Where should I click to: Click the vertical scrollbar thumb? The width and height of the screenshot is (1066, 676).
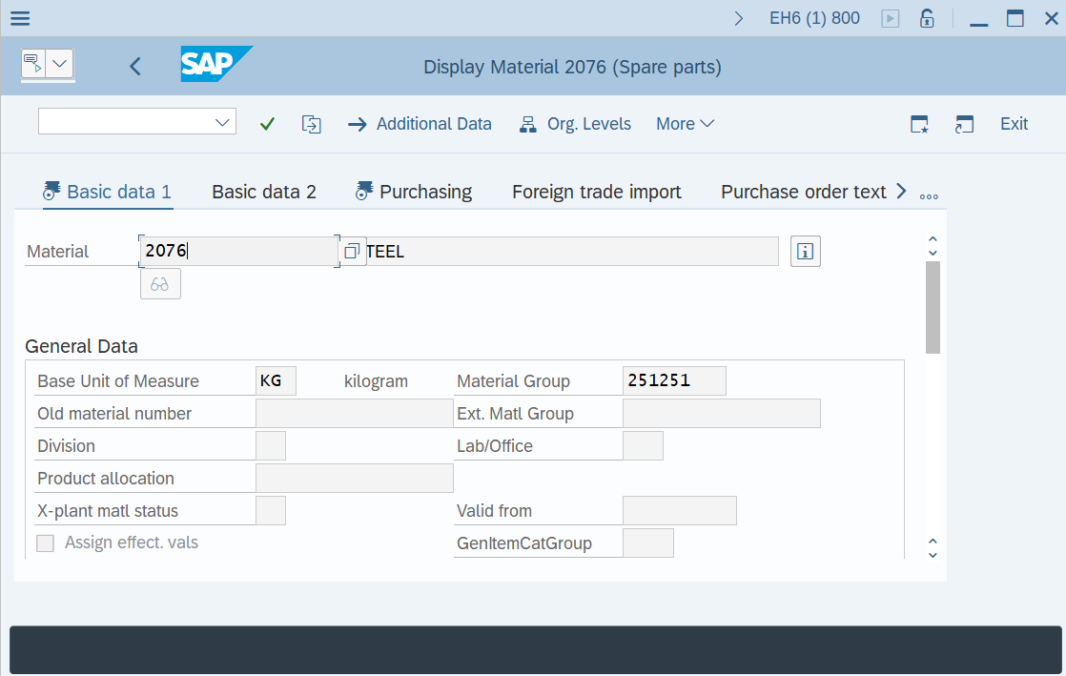coord(933,307)
